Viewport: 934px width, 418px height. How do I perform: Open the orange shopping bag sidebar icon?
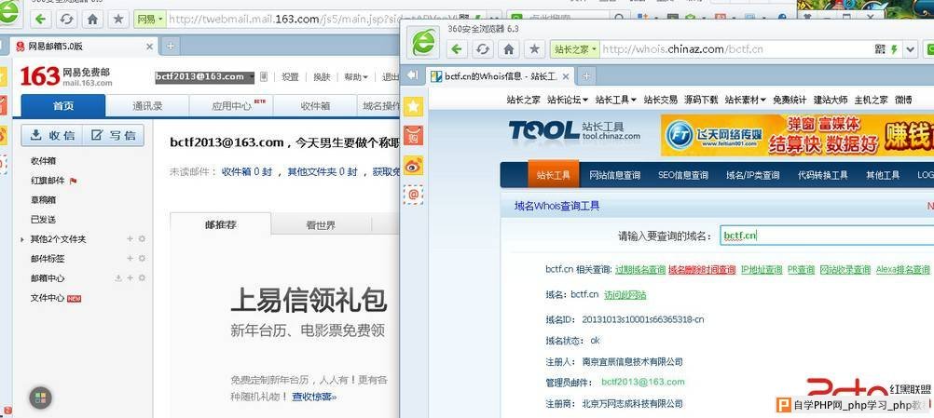pos(413,136)
